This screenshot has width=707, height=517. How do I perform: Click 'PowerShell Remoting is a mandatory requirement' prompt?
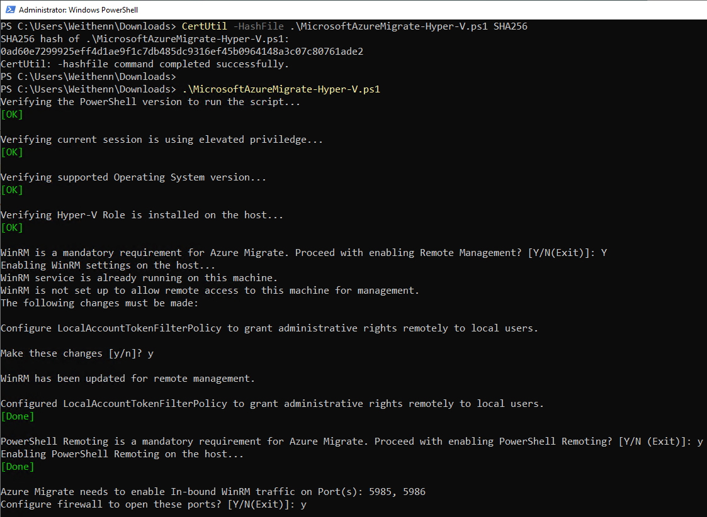pos(352,442)
